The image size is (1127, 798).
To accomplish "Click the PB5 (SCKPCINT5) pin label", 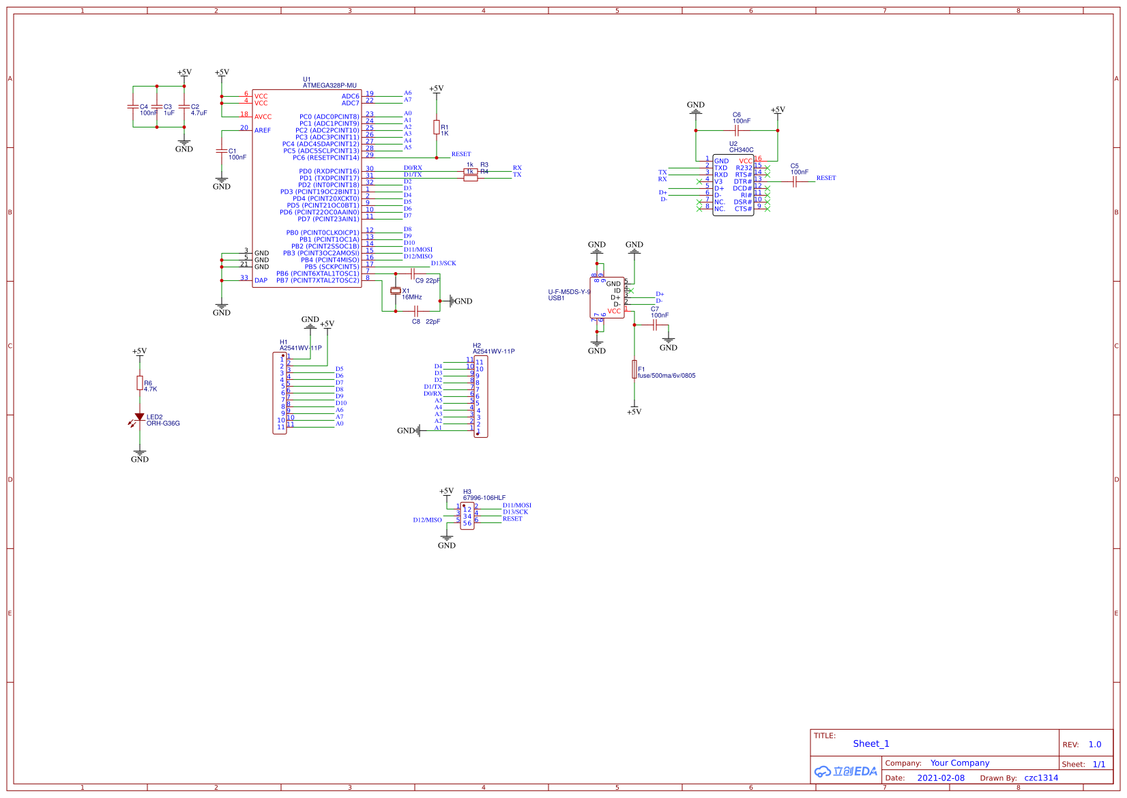I will (x=332, y=267).
